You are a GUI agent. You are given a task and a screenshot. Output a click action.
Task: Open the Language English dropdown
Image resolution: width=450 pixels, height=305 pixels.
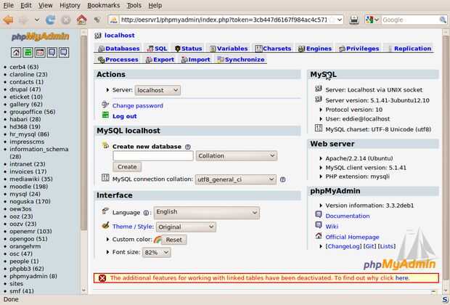(207, 213)
